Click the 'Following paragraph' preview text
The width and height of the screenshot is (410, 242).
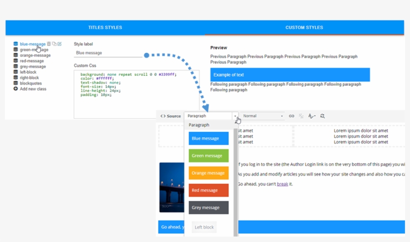coord(285,87)
